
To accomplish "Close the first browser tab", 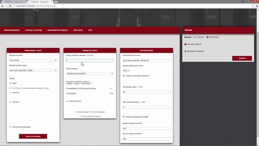I will point(25,2).
